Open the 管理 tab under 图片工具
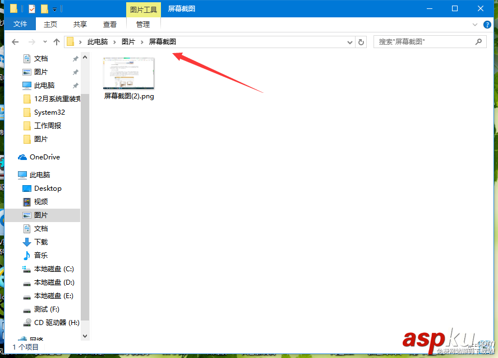This screenshot has height=358, width=498. [x=143, y=24]
